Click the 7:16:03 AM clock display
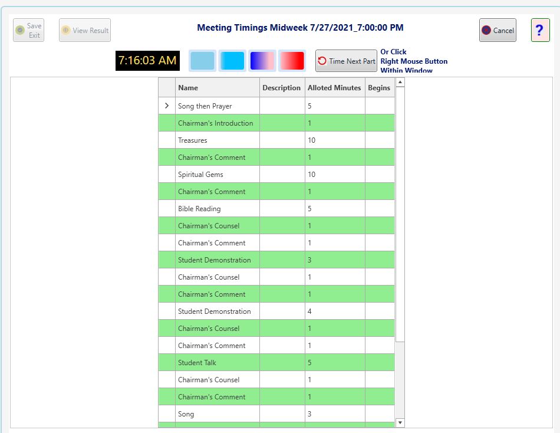Image resolution: width=560 pixels, height=433 pixels. point(147,61)
